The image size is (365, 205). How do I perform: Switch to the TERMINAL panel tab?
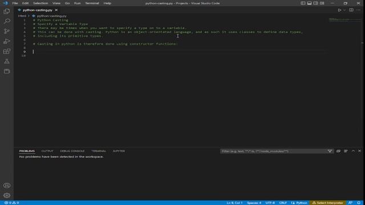click(x=99, y=151)
